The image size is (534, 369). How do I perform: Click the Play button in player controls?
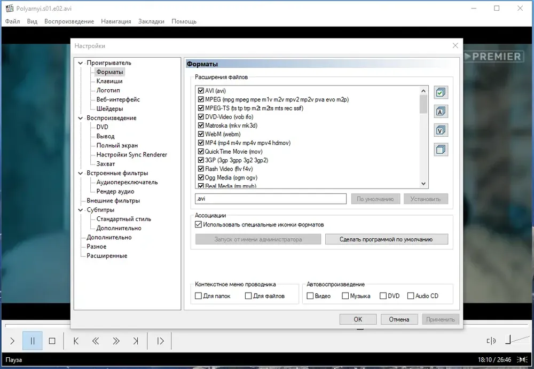[13, 341]
